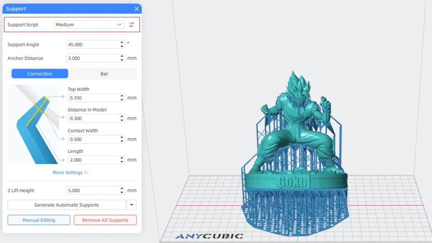This screenshot has height=243, width=432.
Task: Open the Support Script Medium dropdown
Action: (89, 24)
